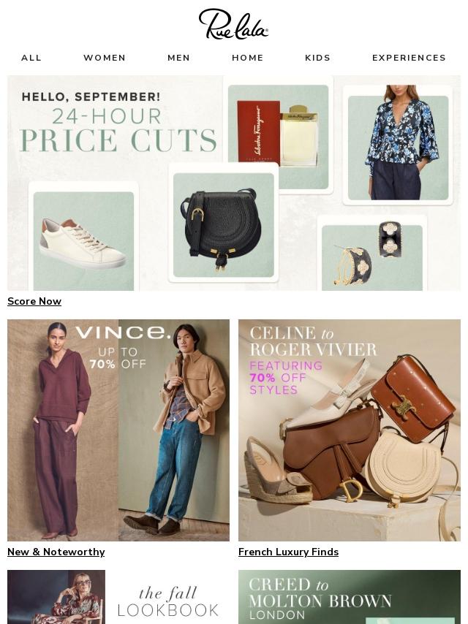Viewport: 468px width, 624px height.
Task: Open the EXPERIENCES menu item
Action: pos(409,58)
